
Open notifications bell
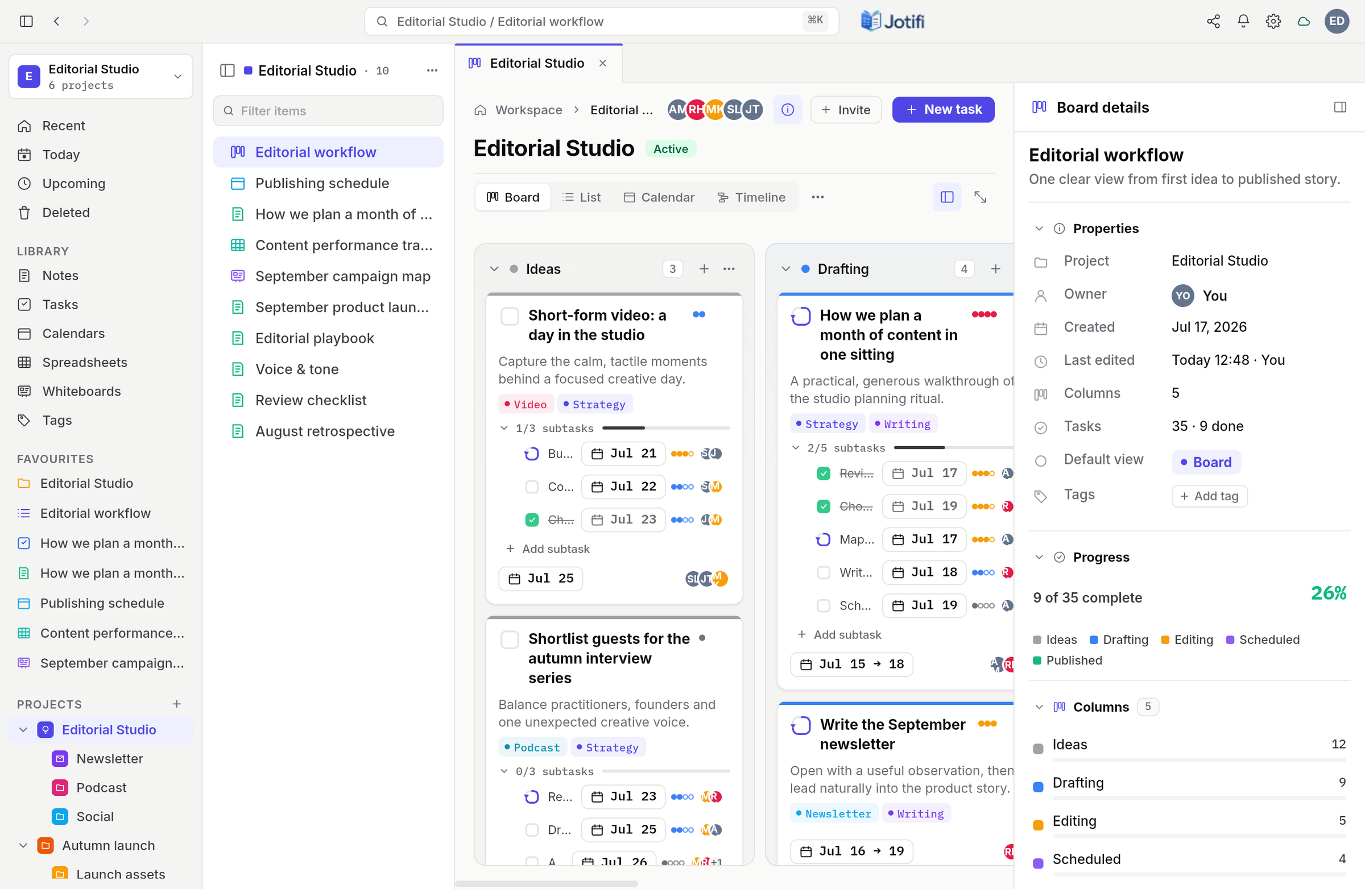click(x=1243, y=21)
